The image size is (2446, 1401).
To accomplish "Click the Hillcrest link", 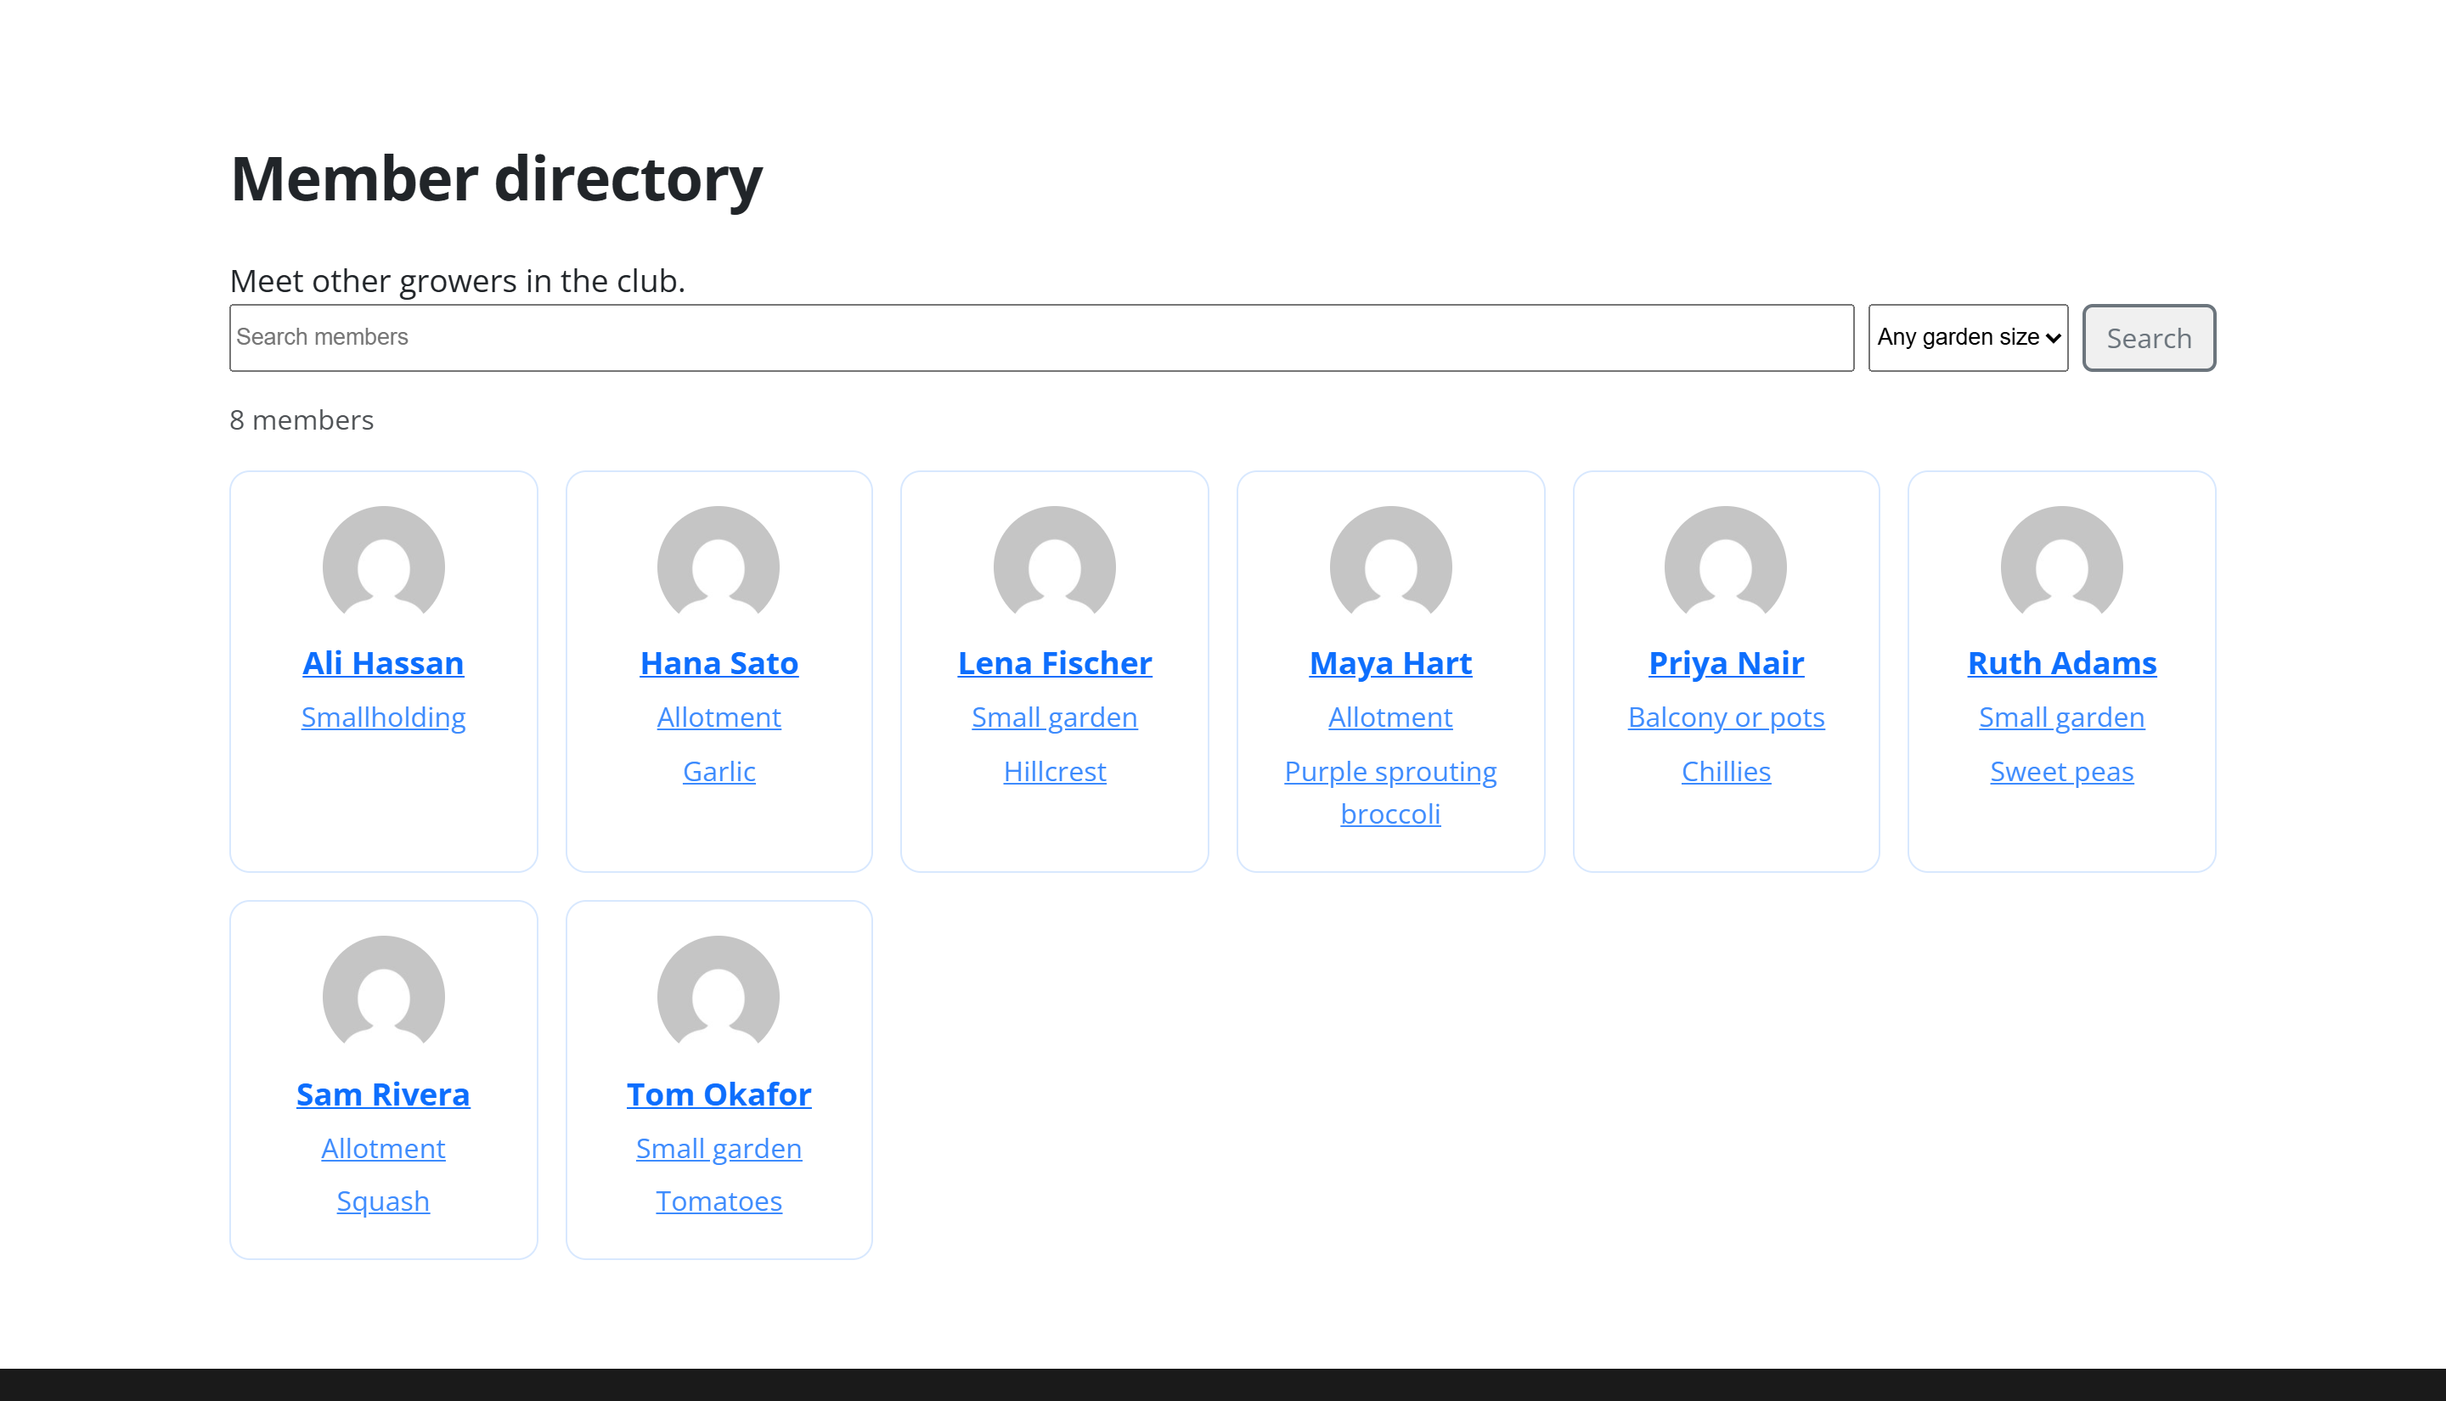I will point(1055,771).
